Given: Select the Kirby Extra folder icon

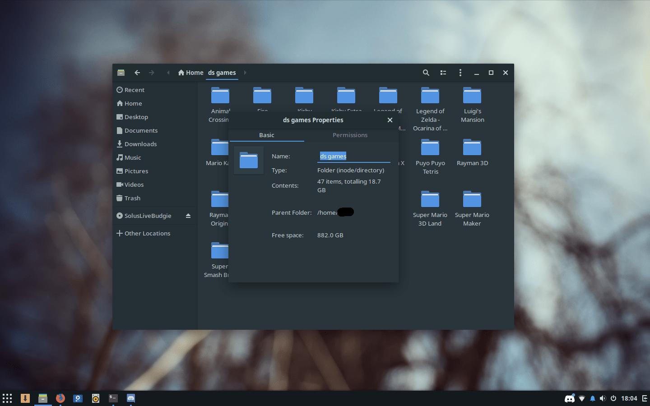Looking at the screenshot, I should [346, 96].
